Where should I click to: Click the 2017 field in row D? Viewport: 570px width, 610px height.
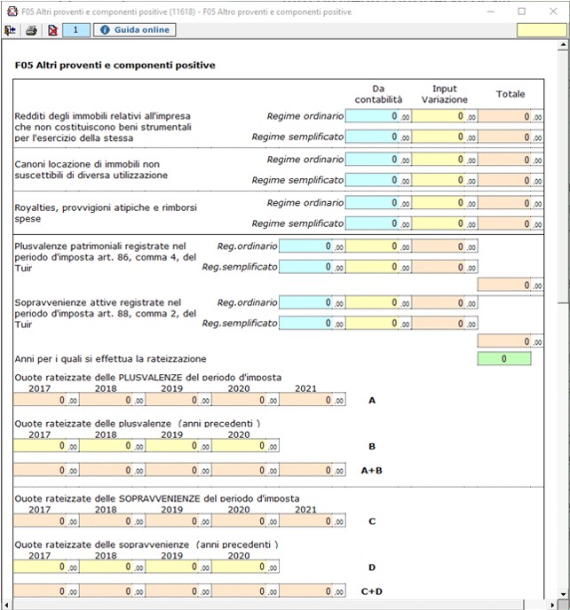(x=46, y=567)
